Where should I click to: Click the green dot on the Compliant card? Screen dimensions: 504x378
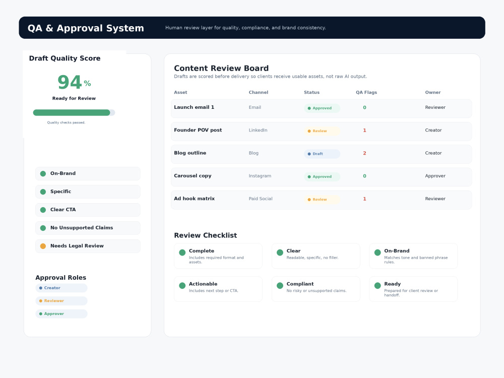[x=280, y=285]
